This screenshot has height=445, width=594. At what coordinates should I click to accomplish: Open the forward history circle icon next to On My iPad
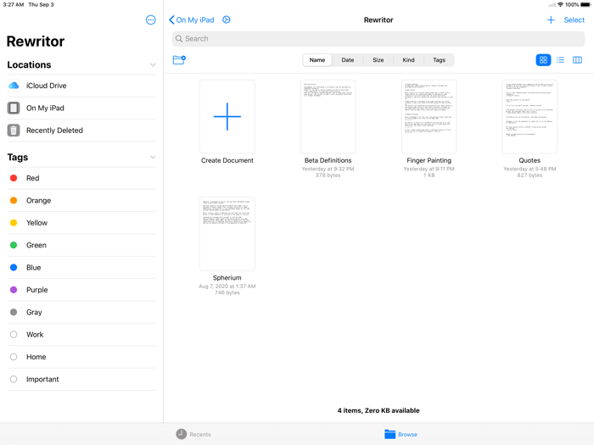tap(227, 19)
